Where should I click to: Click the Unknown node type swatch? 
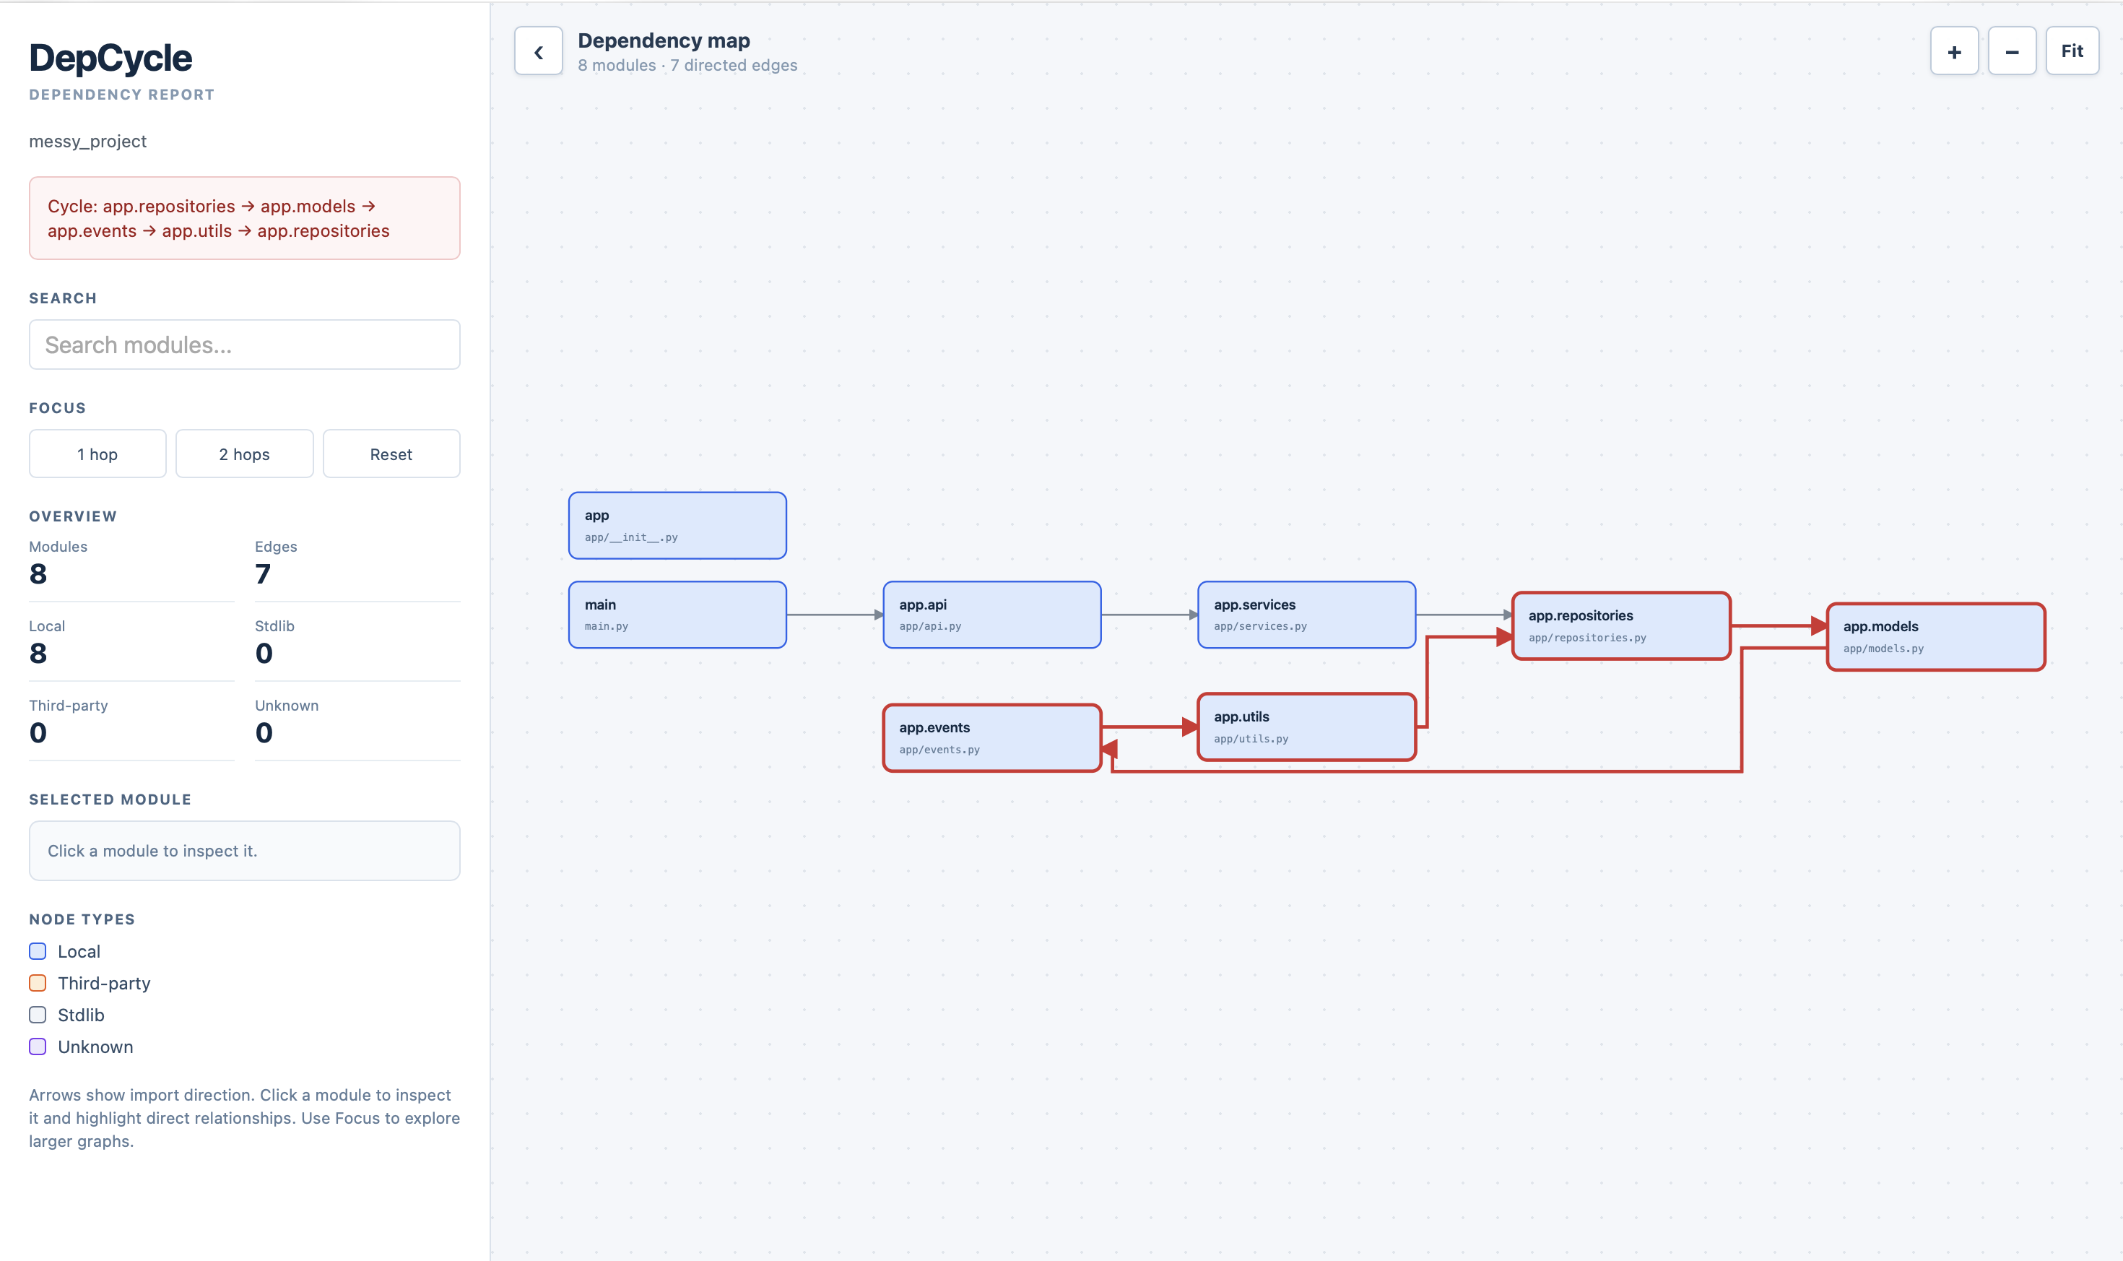pos(38,1046)
